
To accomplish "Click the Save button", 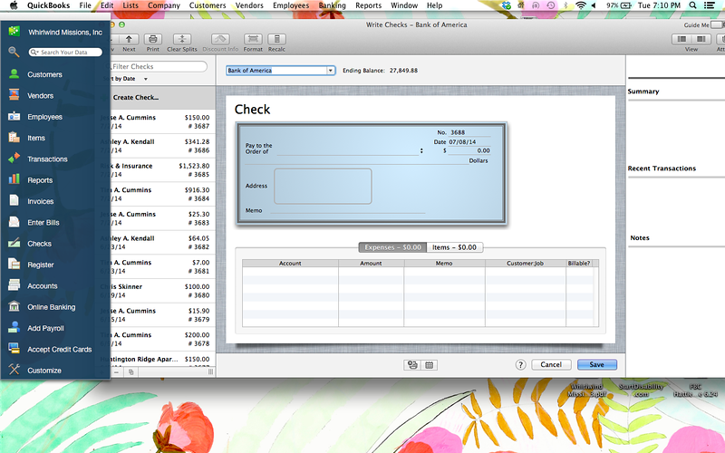I will [596, 364].
